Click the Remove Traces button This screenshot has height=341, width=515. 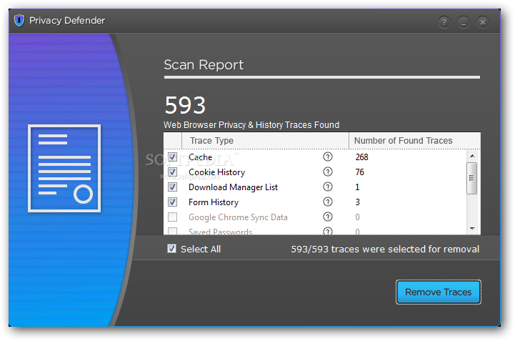point(438,292)
